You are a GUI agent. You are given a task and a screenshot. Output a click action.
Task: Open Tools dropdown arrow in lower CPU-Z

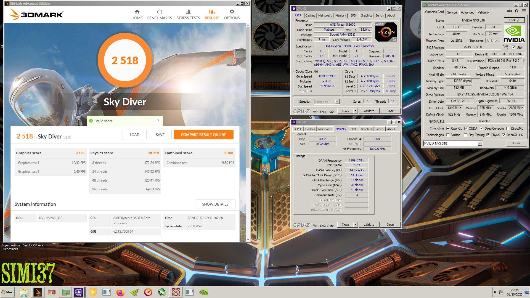(355, 225)
